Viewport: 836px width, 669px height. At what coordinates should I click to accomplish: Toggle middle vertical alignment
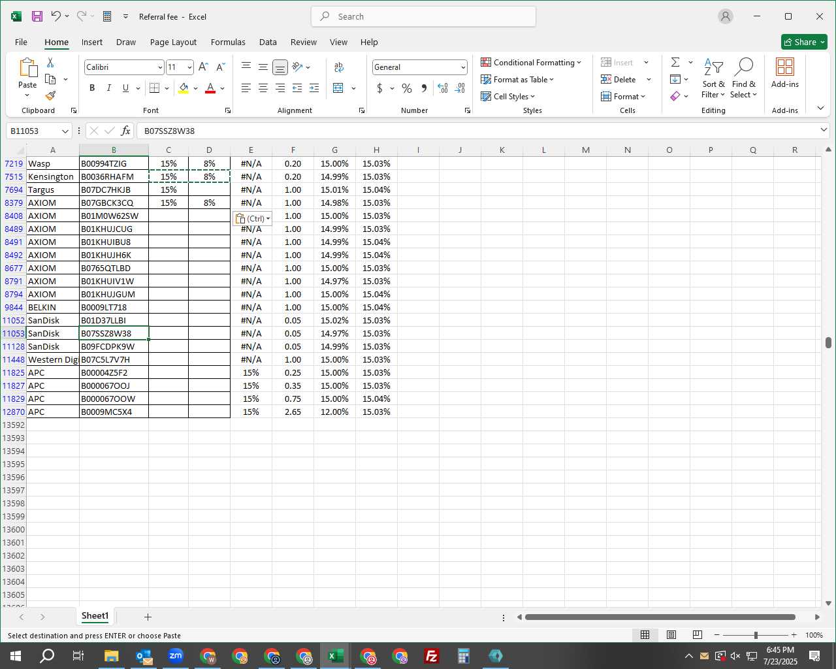click(263, 67)
